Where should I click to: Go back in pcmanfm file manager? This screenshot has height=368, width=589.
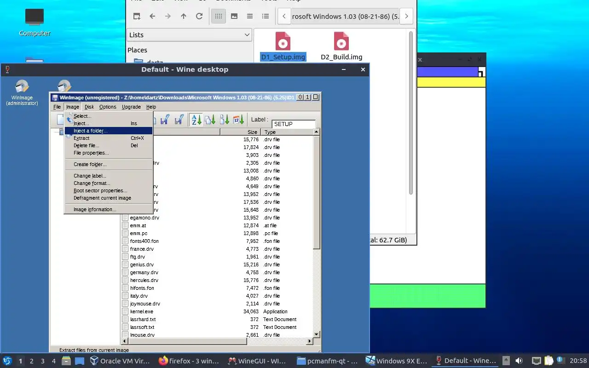pos(152,16)
